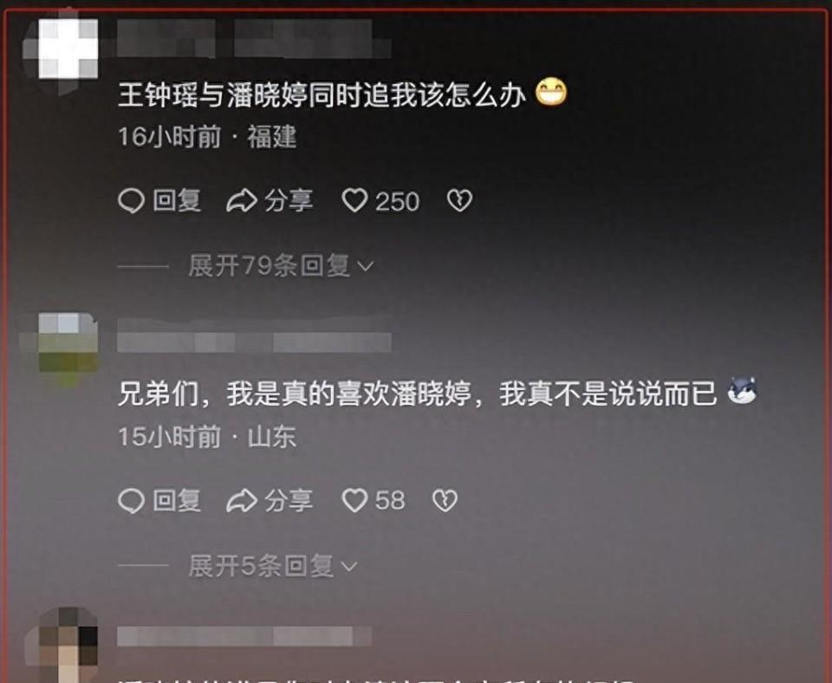Dislike the Fujian comment via broken heart
The height and width of the screenshot is (683, 832).
point(459,201)
